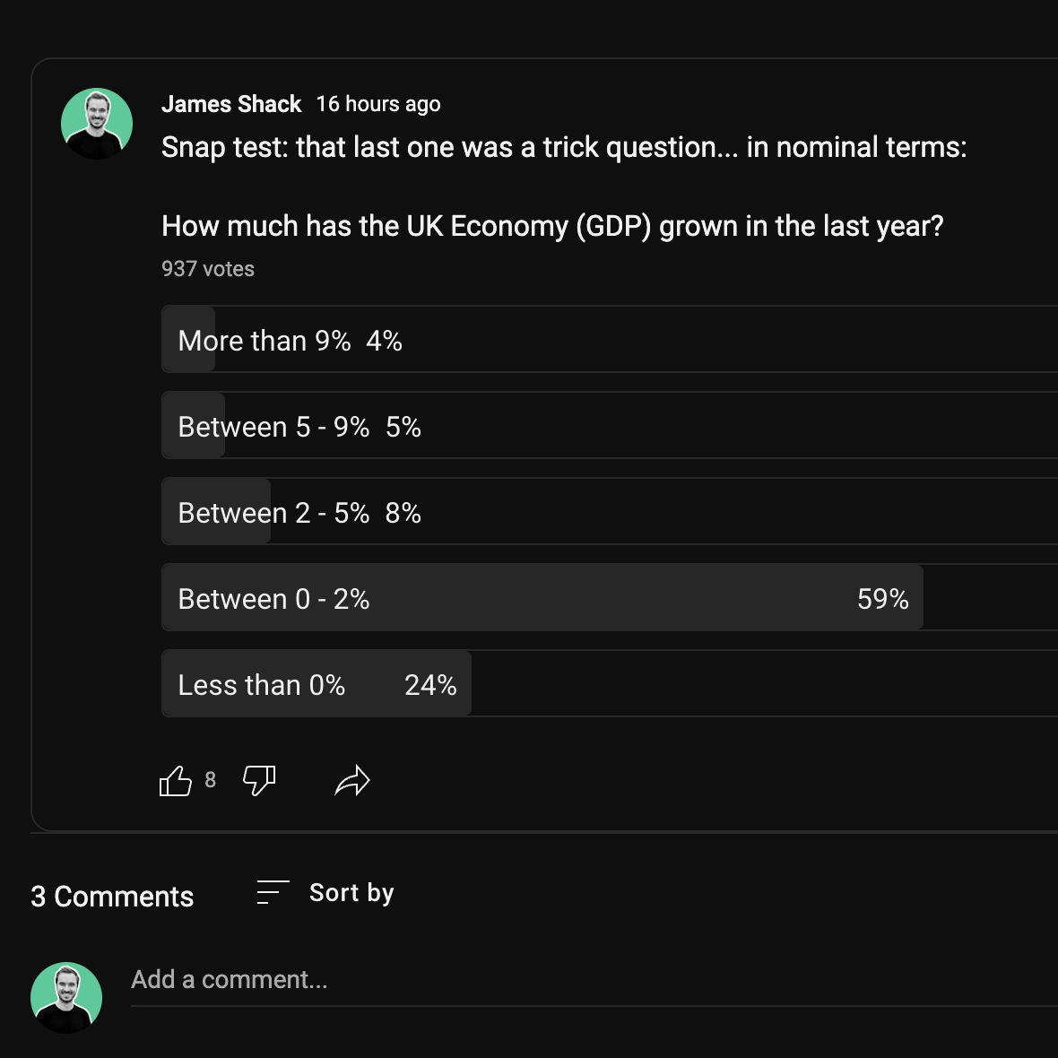Click James Shack's post avatar

[97, 124]
